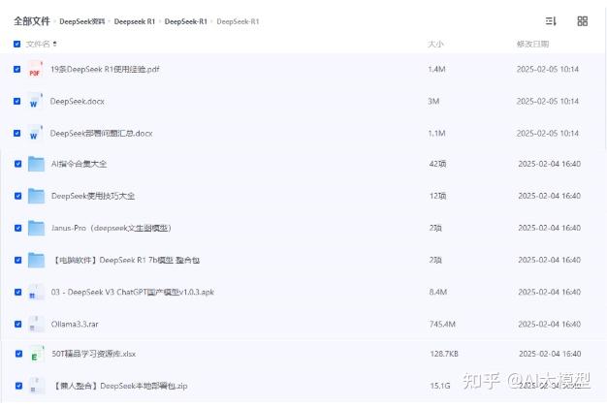Uncheck the DeepSeek.docx checkbox
607x406 pixels.
[x=17, y=102]
